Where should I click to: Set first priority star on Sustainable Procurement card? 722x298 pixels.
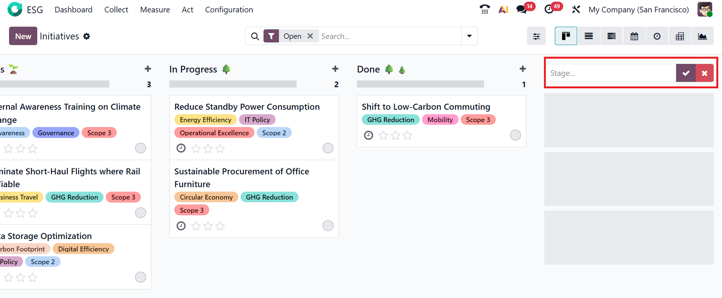(x=196, y=226)
